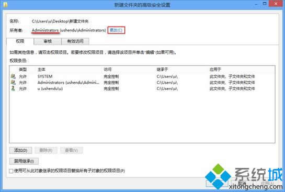Image resolution: width=285 pixels, height=192 pixels.
Task: Click the path C:\Users\u\Desktop\新建文件夹
Action: (60, 21)
